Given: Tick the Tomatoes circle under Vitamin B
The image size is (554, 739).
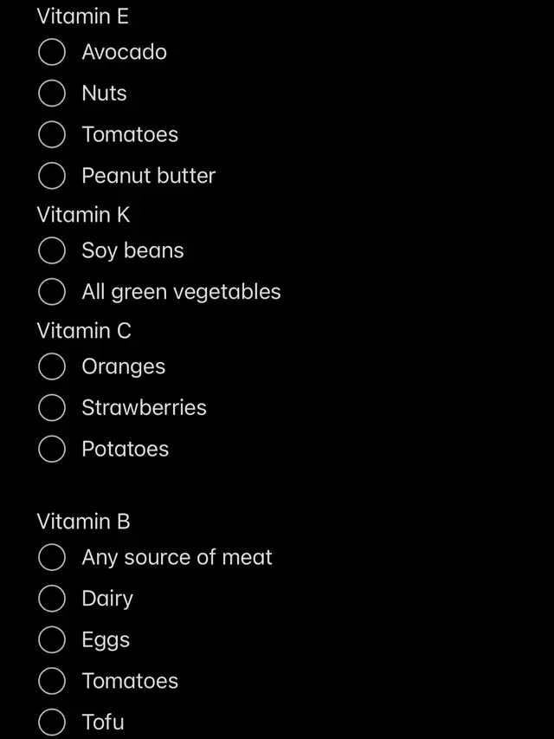Looking at the screenshot, I should tap(52, 681).
